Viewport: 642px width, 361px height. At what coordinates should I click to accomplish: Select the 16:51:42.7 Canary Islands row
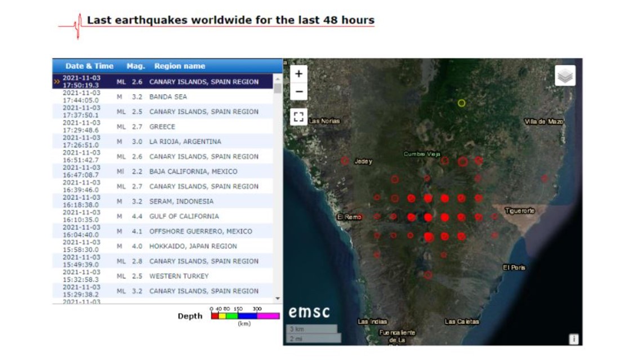163,157
